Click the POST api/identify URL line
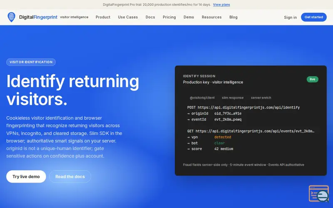The height and width of the screenshot is (208, 333). [244, 108]
